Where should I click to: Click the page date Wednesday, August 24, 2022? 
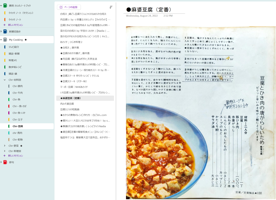142,16
